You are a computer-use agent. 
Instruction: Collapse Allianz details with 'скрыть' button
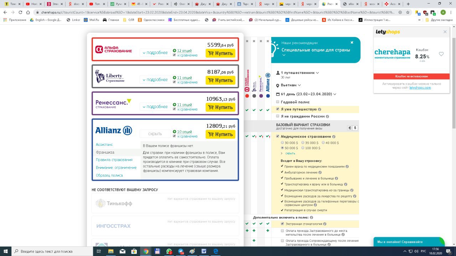tap(155, 134)
